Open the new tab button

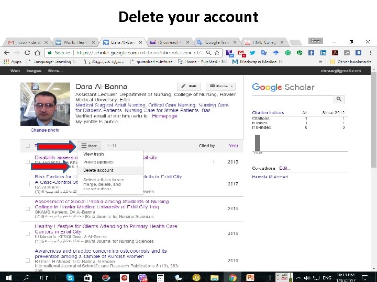point(295,42)
